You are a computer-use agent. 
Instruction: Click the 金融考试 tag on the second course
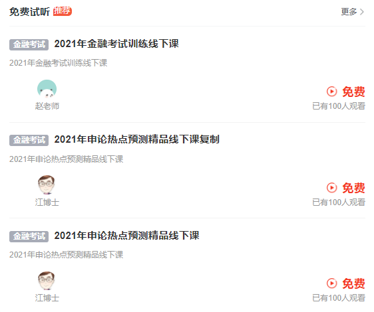29,140
